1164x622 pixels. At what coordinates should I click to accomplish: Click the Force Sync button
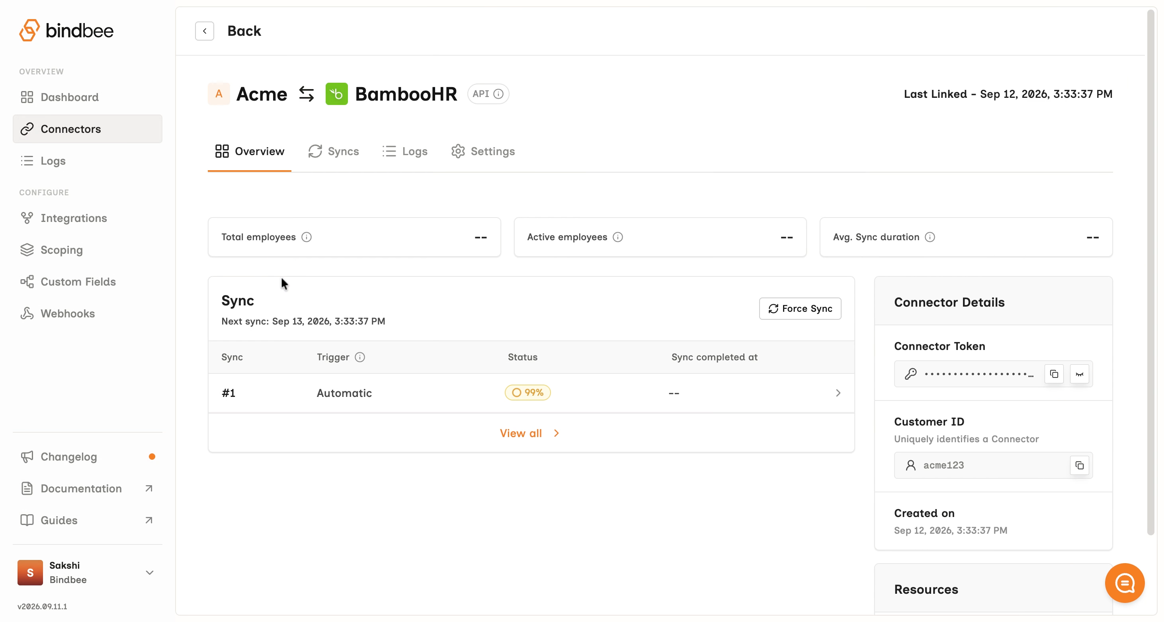tap(800, 309)
